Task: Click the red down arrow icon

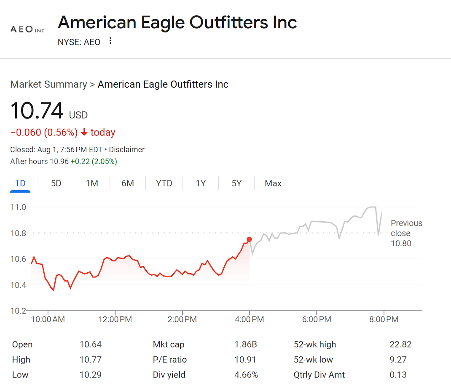Action: point(84,132)
